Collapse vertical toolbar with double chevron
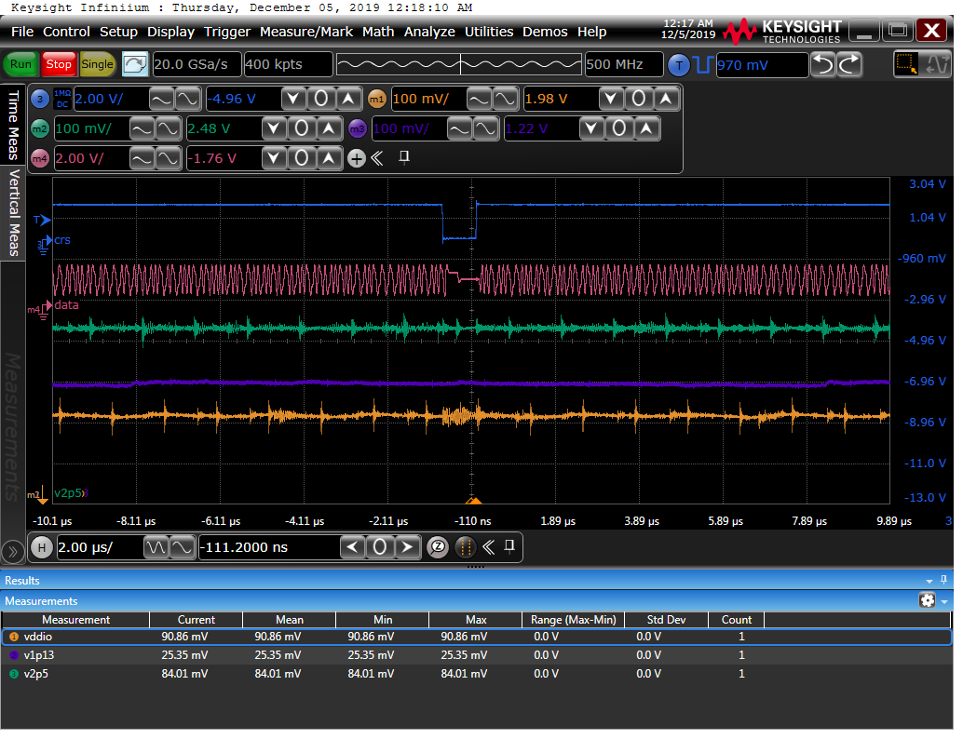 click(x=377, y=158)
